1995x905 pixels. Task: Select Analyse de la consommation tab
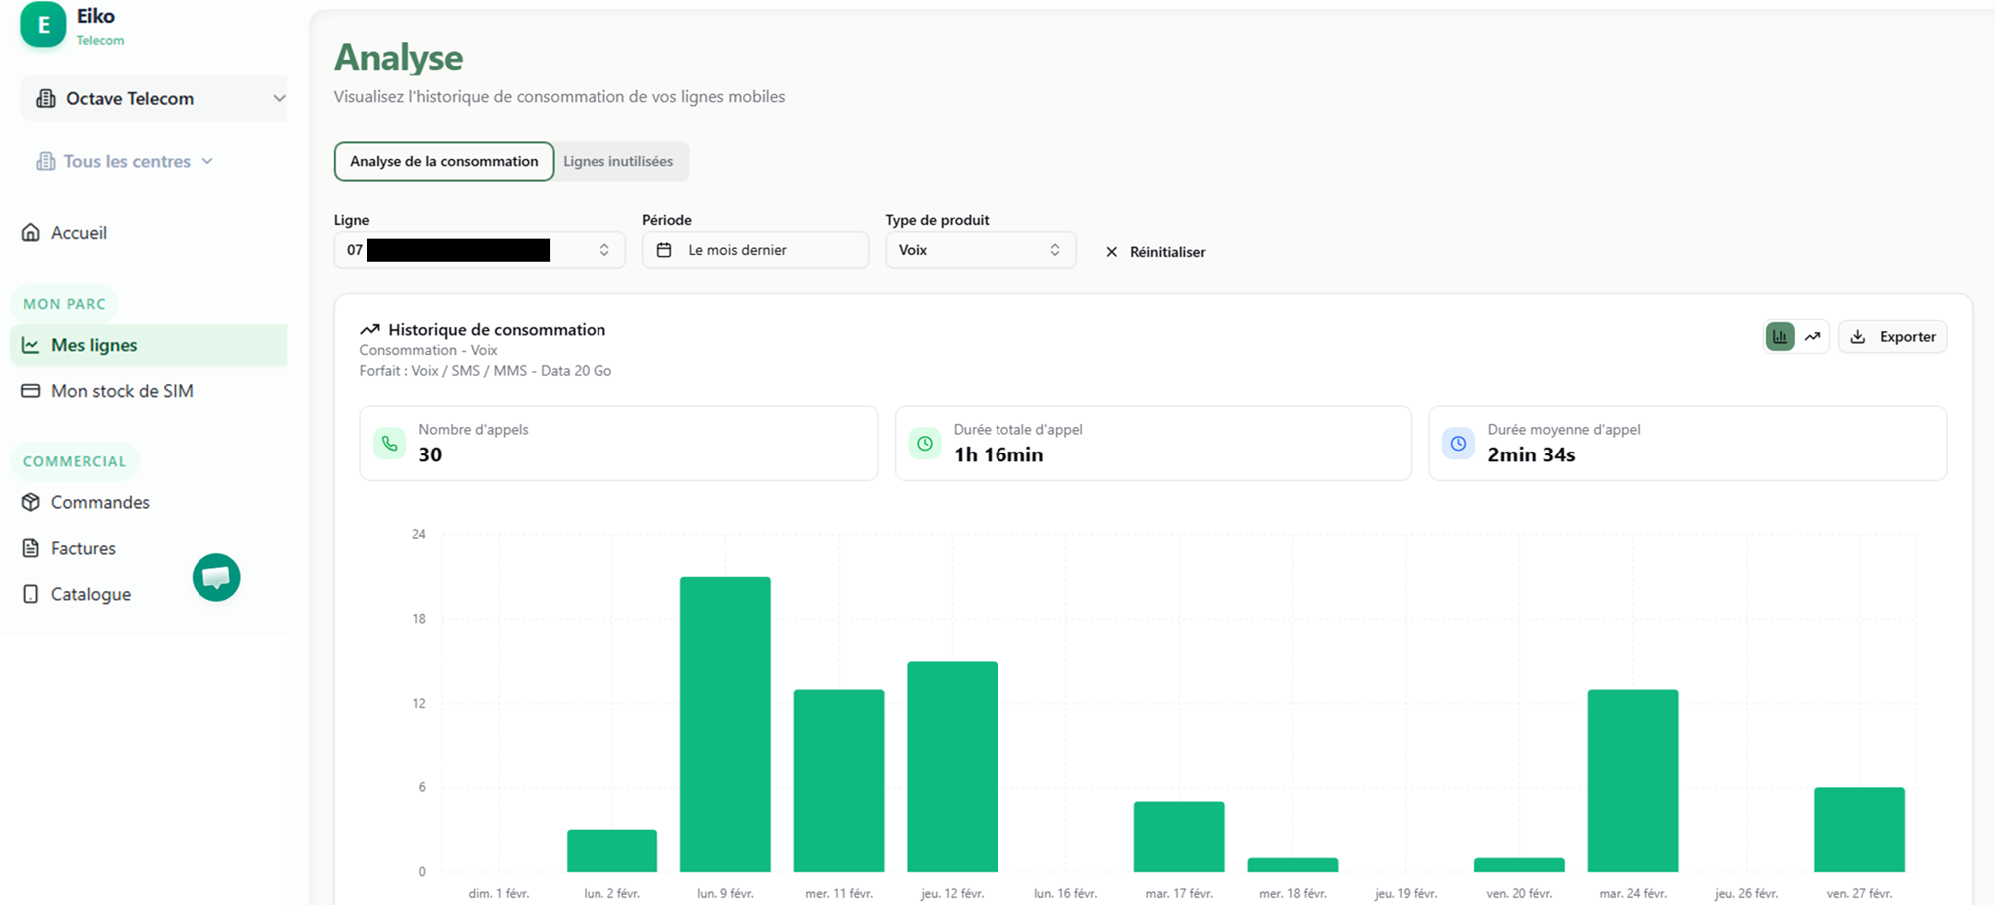pyautogui.click(x=444, y=161)
